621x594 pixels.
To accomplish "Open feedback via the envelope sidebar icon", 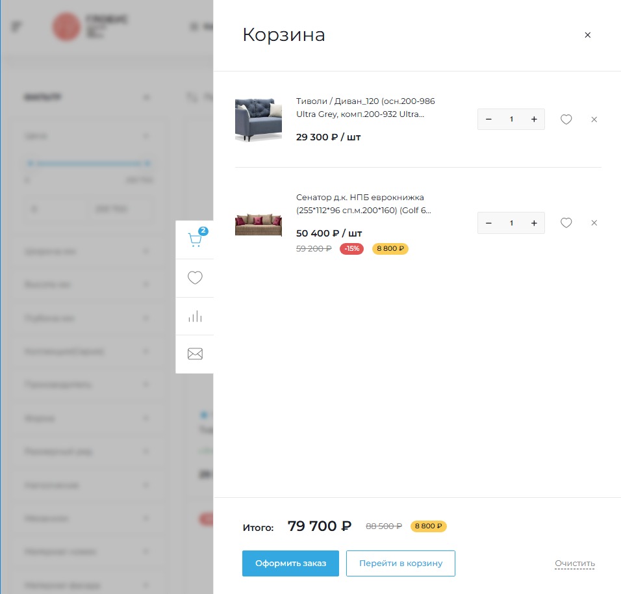I will [x=194, y=354].
